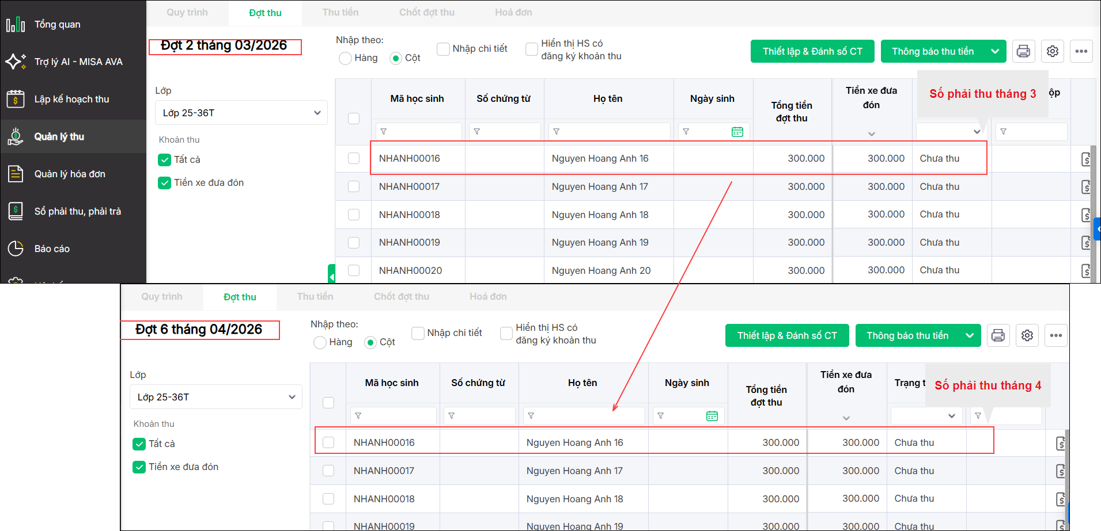Image resolution: width=1101 pixels, height=531 pixels.
Task: Select the Đợt thu tab in Đợt 6 panel
Action: 240,297
